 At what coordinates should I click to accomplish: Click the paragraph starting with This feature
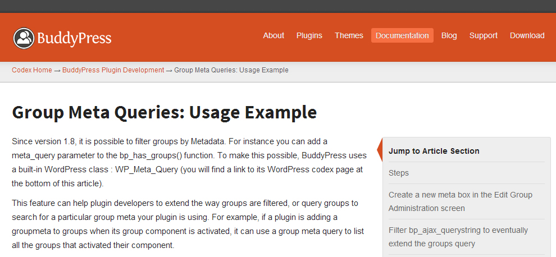coord(185,224)
